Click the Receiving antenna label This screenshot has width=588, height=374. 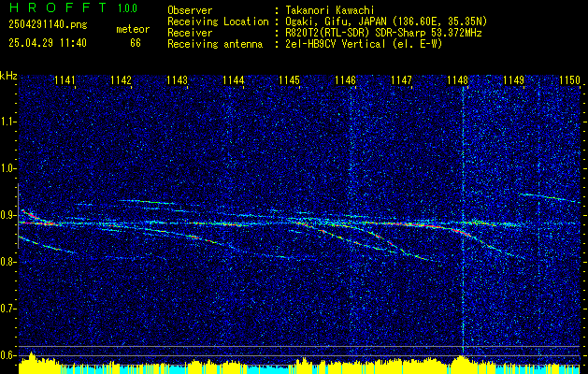coord(215,44)
